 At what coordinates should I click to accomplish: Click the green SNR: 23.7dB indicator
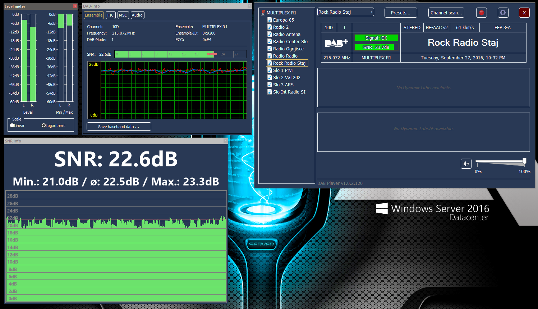374,47
